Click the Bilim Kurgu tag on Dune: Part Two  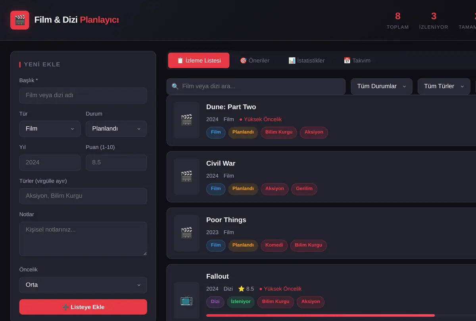(x=279, y=132)
